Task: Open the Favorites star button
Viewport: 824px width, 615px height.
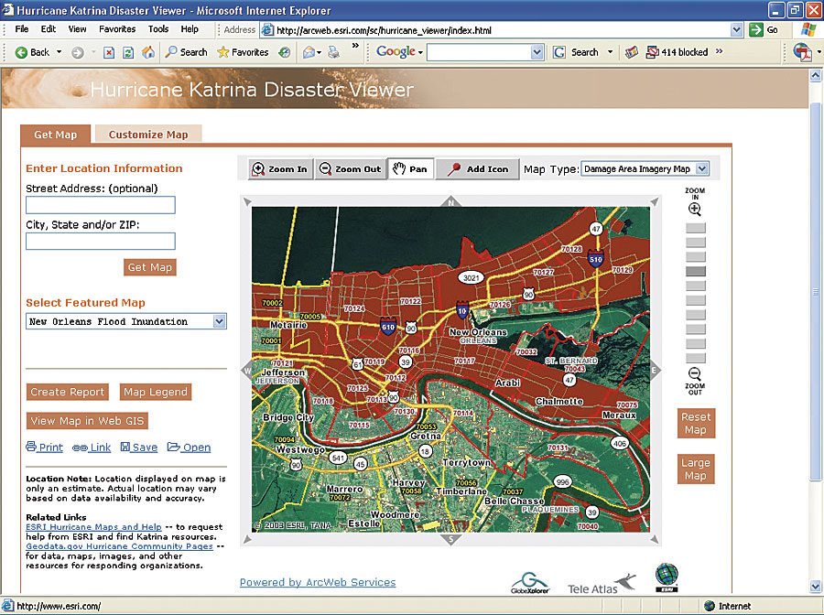Action: pos(243,52)
